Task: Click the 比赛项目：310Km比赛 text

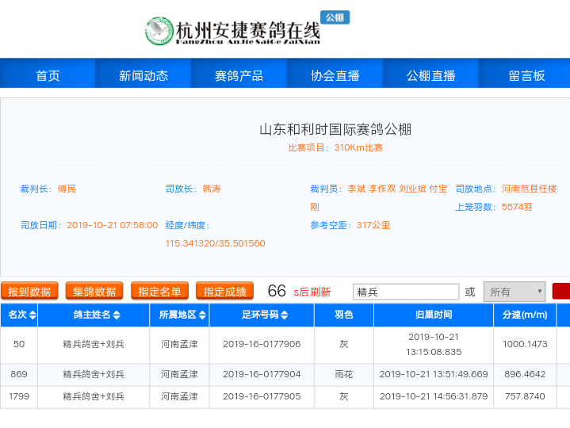Action: tap(335, 148)
